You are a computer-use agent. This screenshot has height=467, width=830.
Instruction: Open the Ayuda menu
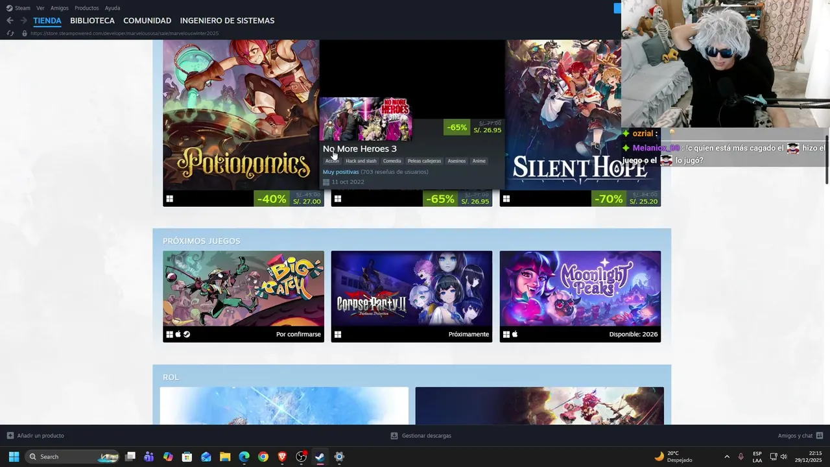112,8
